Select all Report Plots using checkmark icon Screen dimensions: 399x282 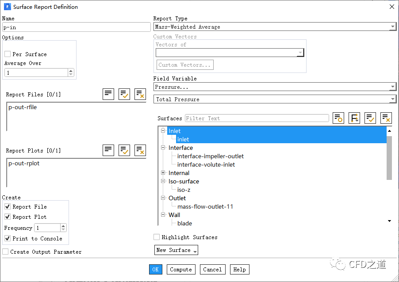pos(124,150)
